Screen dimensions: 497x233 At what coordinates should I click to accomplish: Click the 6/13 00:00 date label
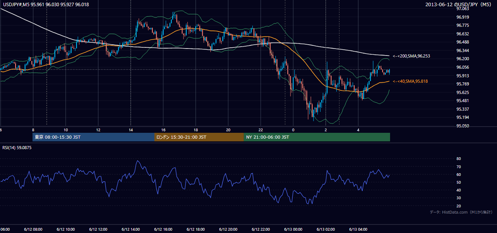pyautogui.click(x=293, y=229)
